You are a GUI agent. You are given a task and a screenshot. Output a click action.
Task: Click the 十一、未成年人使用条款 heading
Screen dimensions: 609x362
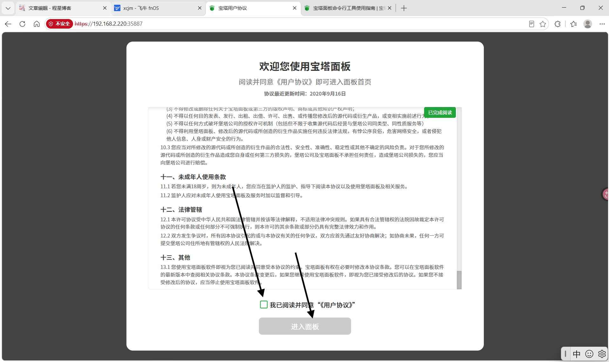click(x=193, y=177)
